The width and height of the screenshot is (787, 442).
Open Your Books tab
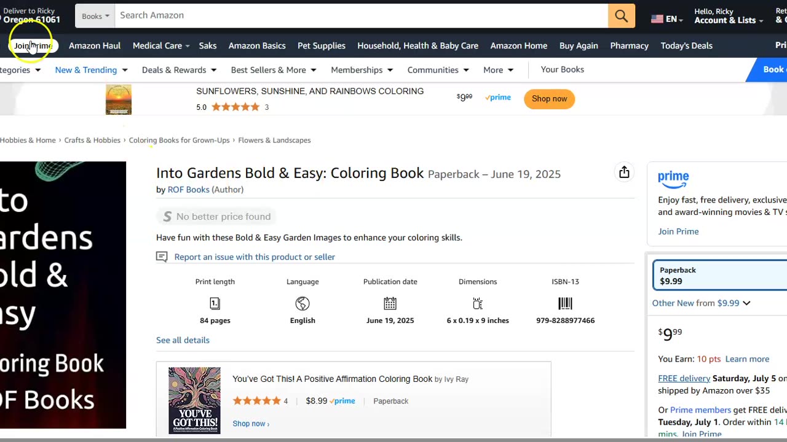pyautogui.click(x=562, y=69)
